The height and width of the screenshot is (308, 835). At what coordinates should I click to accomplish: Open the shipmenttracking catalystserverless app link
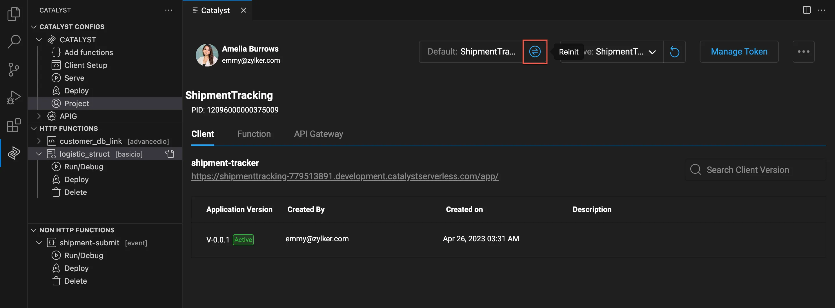(345, 176)
